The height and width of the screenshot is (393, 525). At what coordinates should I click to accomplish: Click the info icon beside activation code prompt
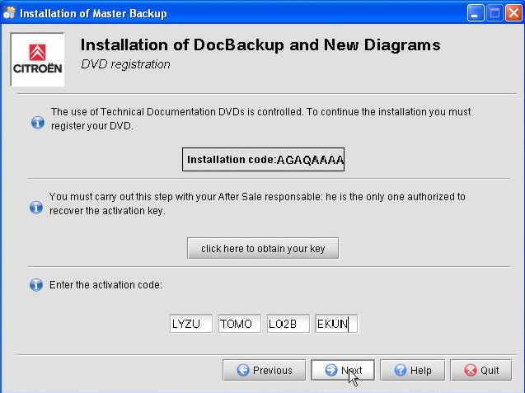pos(36,285)
